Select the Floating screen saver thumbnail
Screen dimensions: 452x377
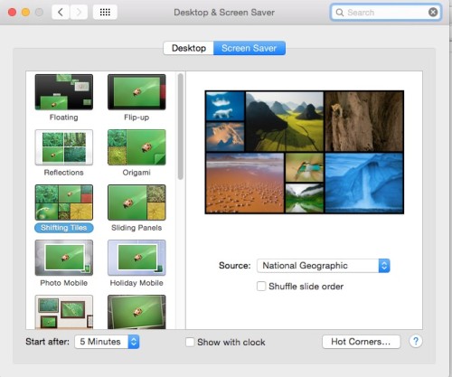pos(64,92)
